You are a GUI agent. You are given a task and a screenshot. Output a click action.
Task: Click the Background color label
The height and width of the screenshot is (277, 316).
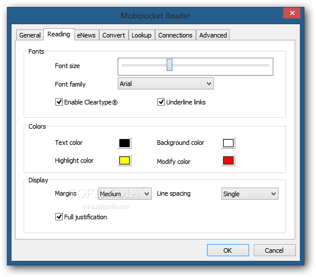[x=180, y=143]
